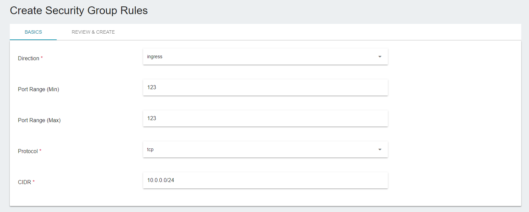The height and width of the screenshot is (212, 529).
Task: Click the 123 value in Port Range (Min)
Action: 152,87
